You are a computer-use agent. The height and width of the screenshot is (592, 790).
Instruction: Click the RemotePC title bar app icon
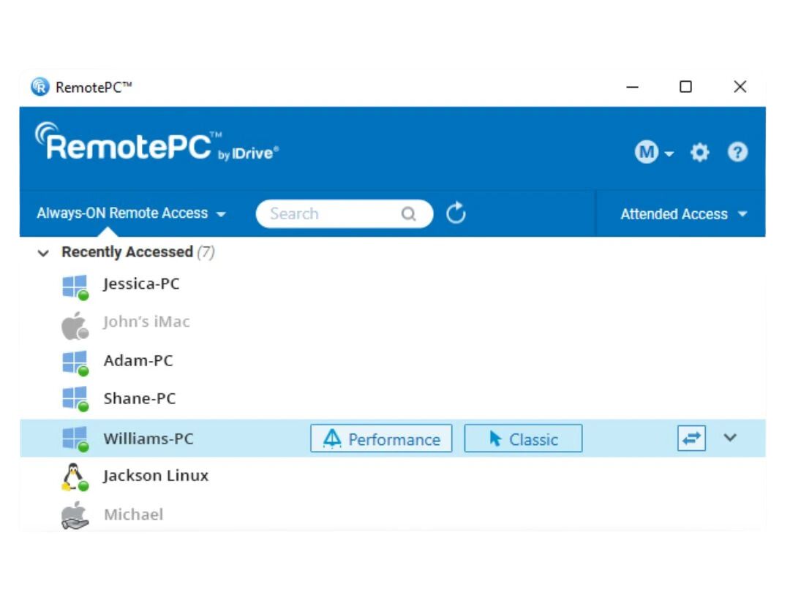39,86
